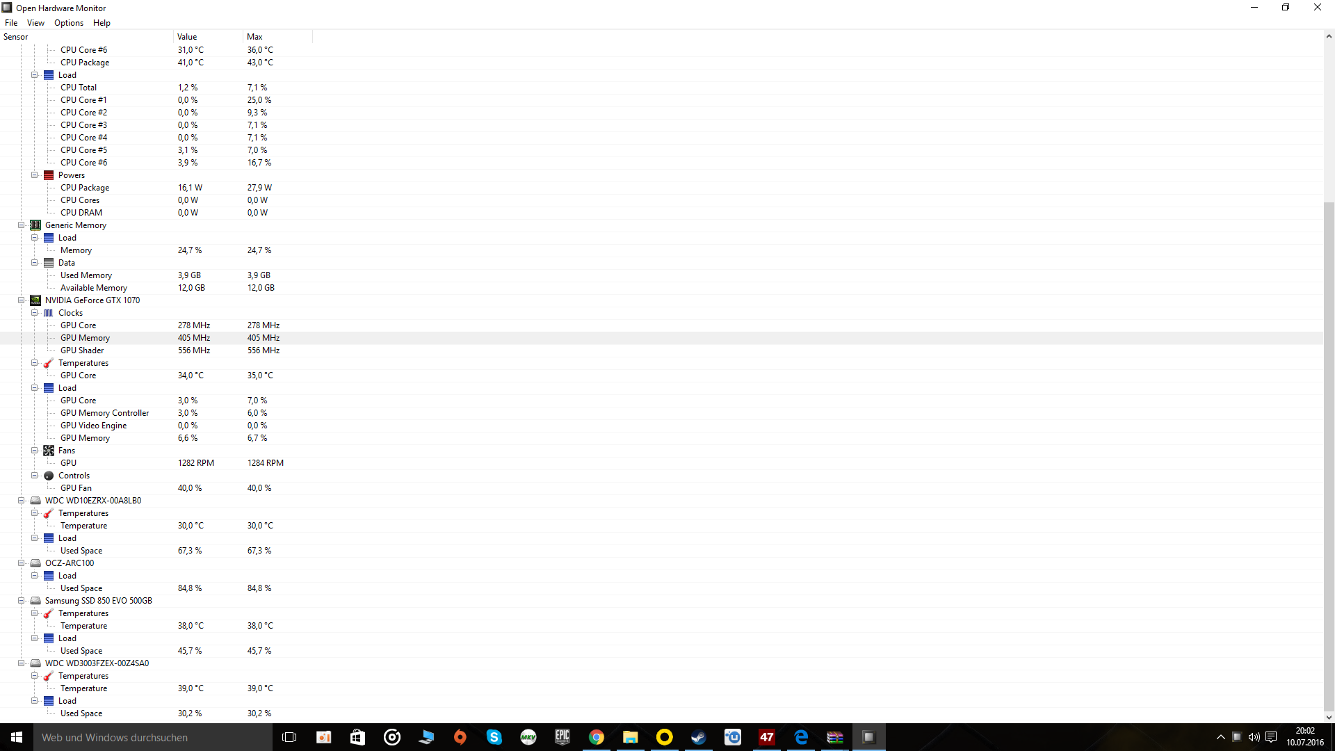
Task: Open Skype from the taskbar
Action: point(494,737)
